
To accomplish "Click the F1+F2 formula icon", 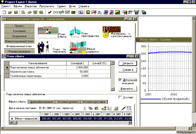I will (x=129, y=108).
